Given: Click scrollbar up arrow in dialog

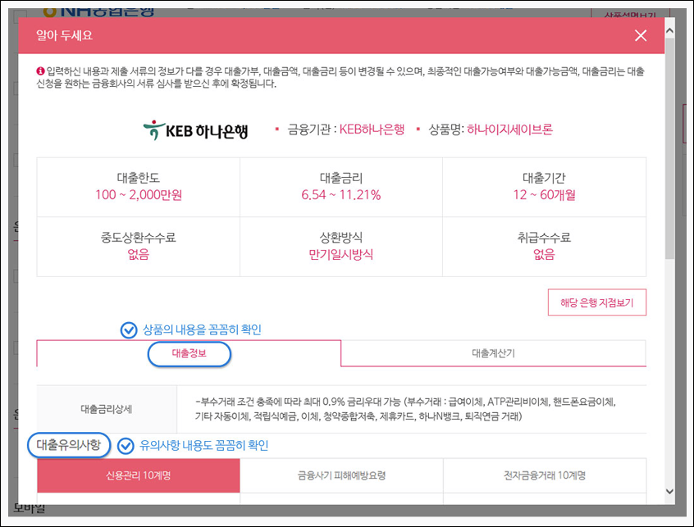Looking at the screenshot, I should (669, 31).
